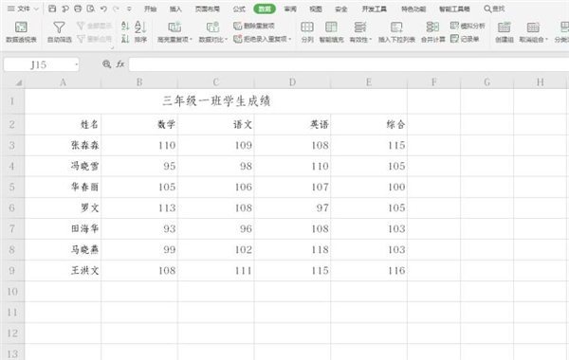Open the 排序 sort dialog
The image size is (569, 360).
tap(140, 32)
